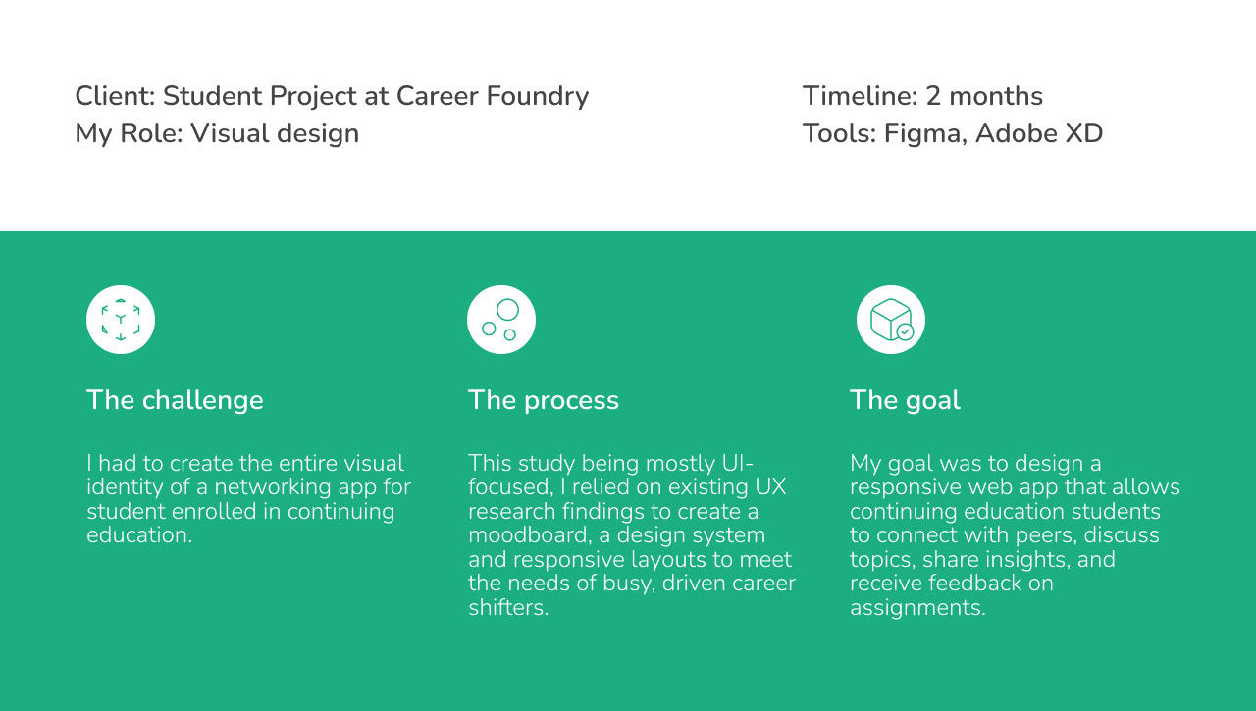Image resolution: width=1256 pixels, height=711 pixels.
Task: Click the challenge cube icon
Action: click(121, 320)
